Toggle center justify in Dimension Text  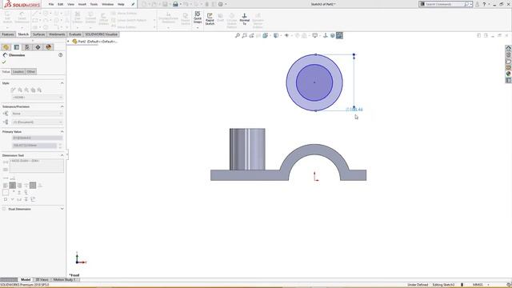click(x=13, y=186)
